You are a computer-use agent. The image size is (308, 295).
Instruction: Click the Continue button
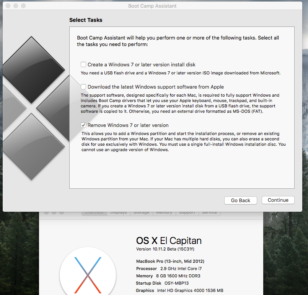278,200
